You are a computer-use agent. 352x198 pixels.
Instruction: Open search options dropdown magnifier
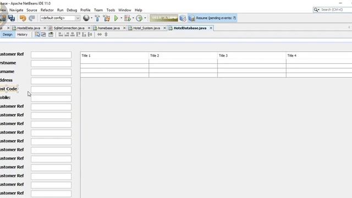[317, 10]
